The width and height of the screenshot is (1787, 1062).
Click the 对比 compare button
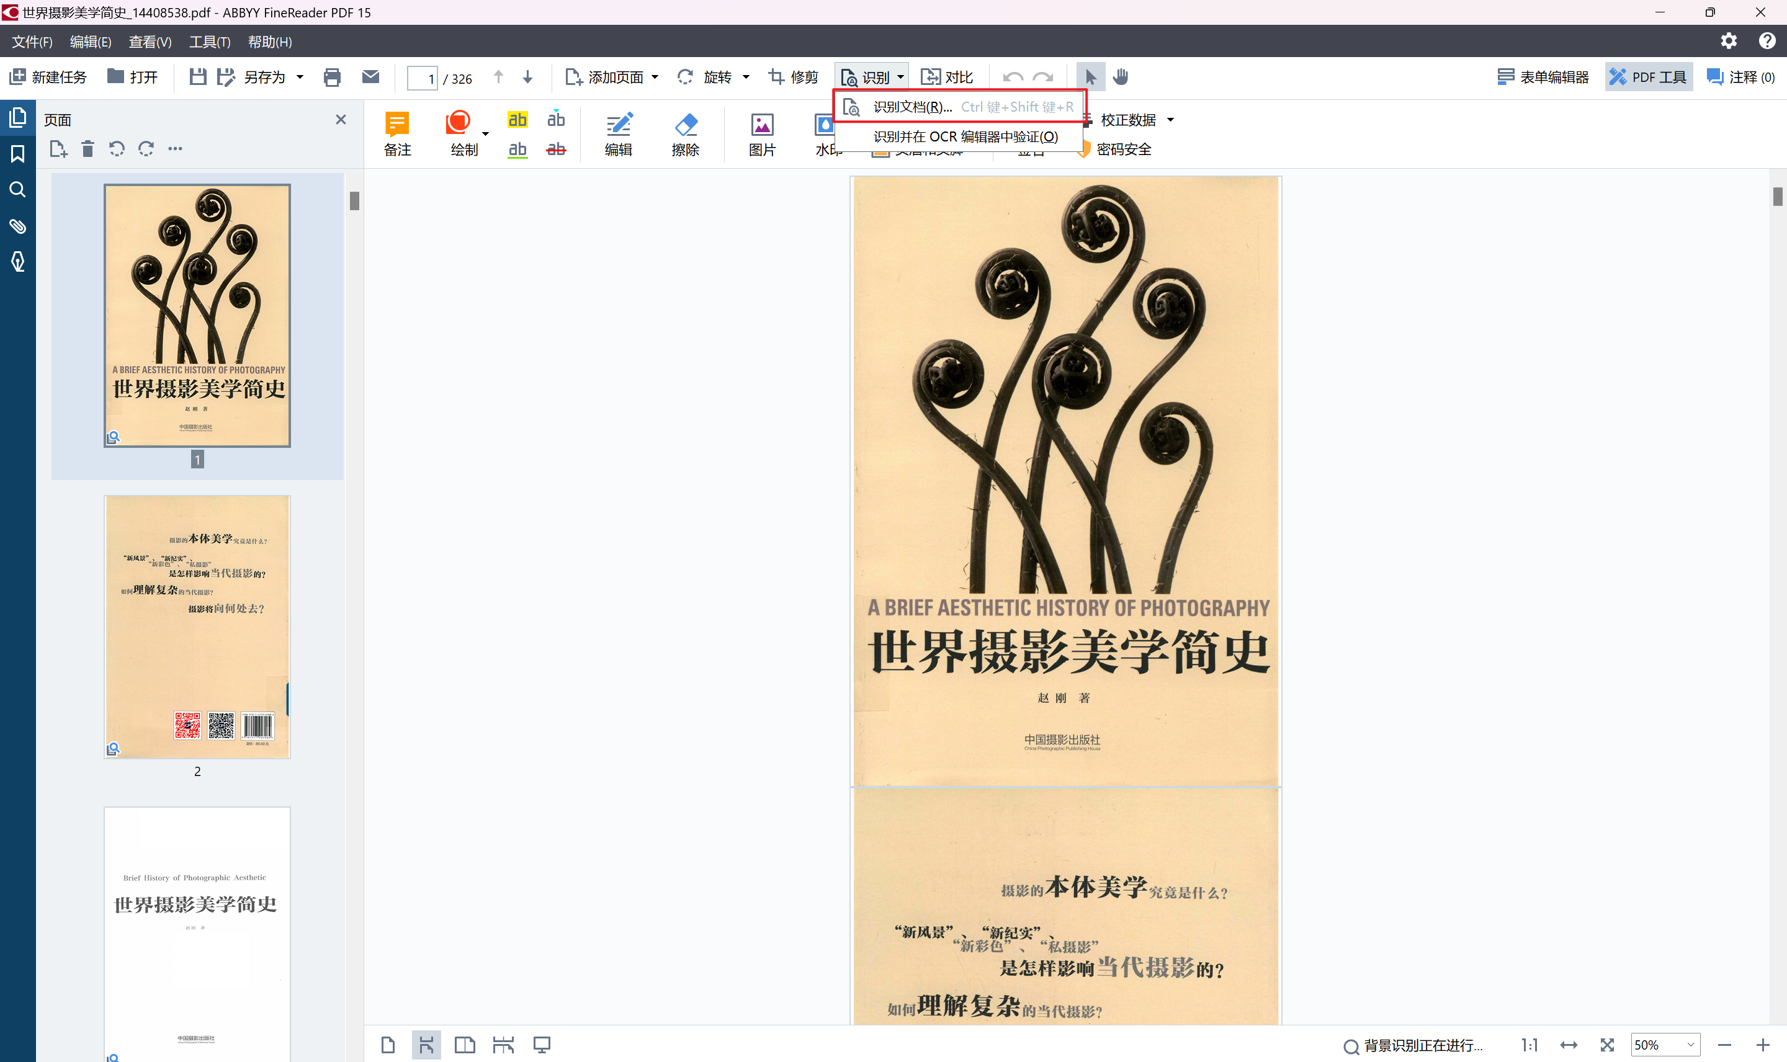click(946, 78)
